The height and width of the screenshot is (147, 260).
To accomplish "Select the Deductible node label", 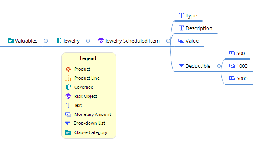I will (198, 66).
